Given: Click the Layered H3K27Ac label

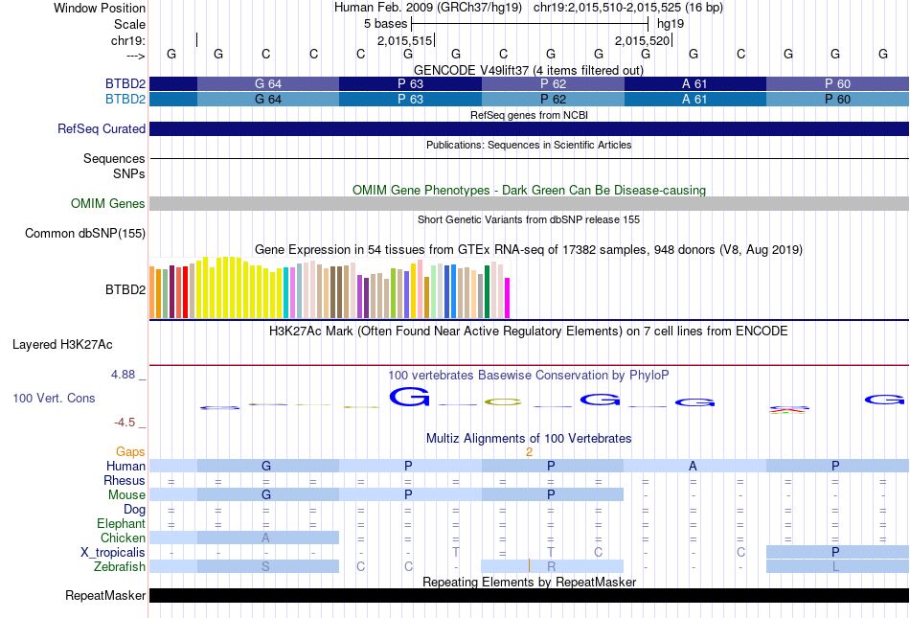Looking at the screenshot, I should pyautogui.click(x=62, y=345).
